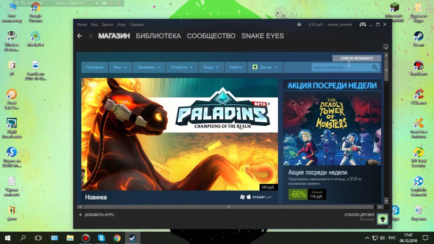Open MediaGet desktop icon
The image size is (434, 244).
point(35,39)
